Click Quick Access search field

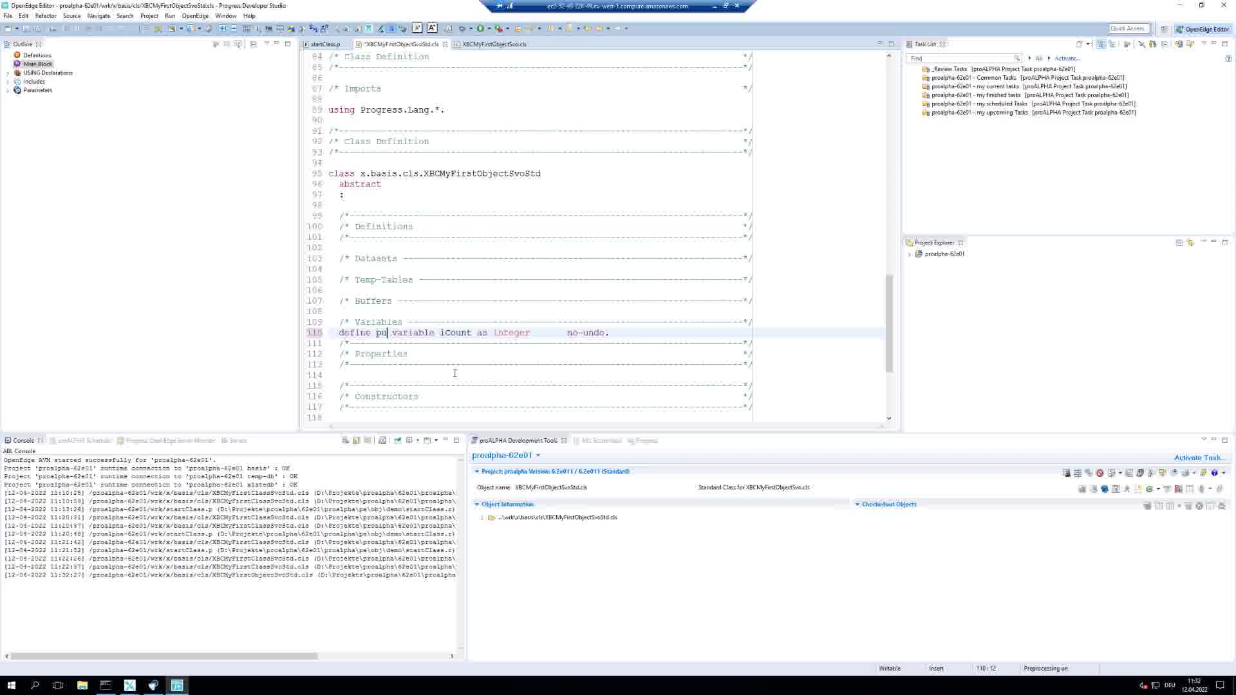click(1129, 28)
